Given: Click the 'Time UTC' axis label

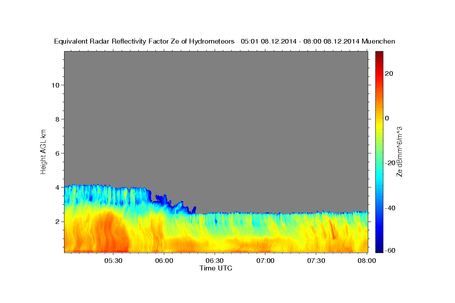Looking at the screenshot, I should click(216, 268).
